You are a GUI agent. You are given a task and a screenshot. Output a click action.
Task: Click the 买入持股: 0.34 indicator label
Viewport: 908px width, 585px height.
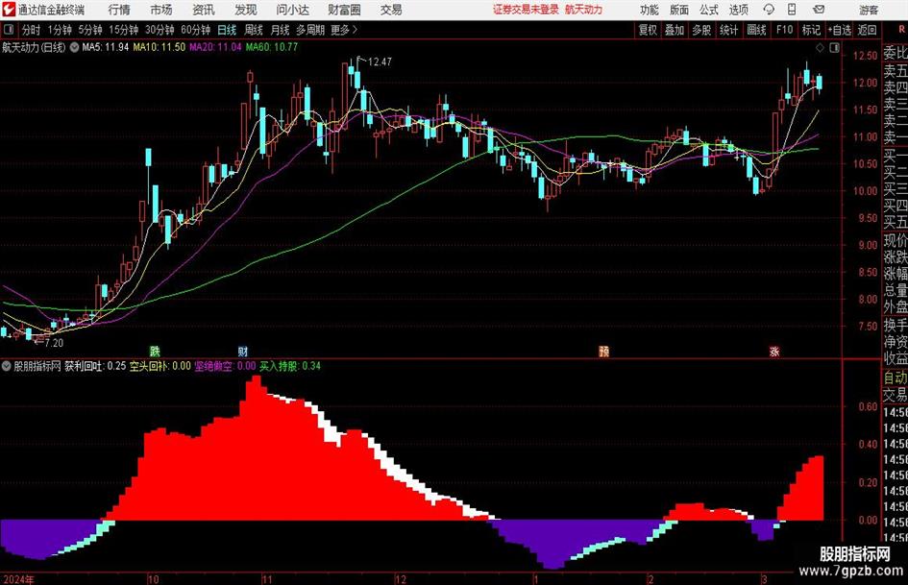coord(290,366)
